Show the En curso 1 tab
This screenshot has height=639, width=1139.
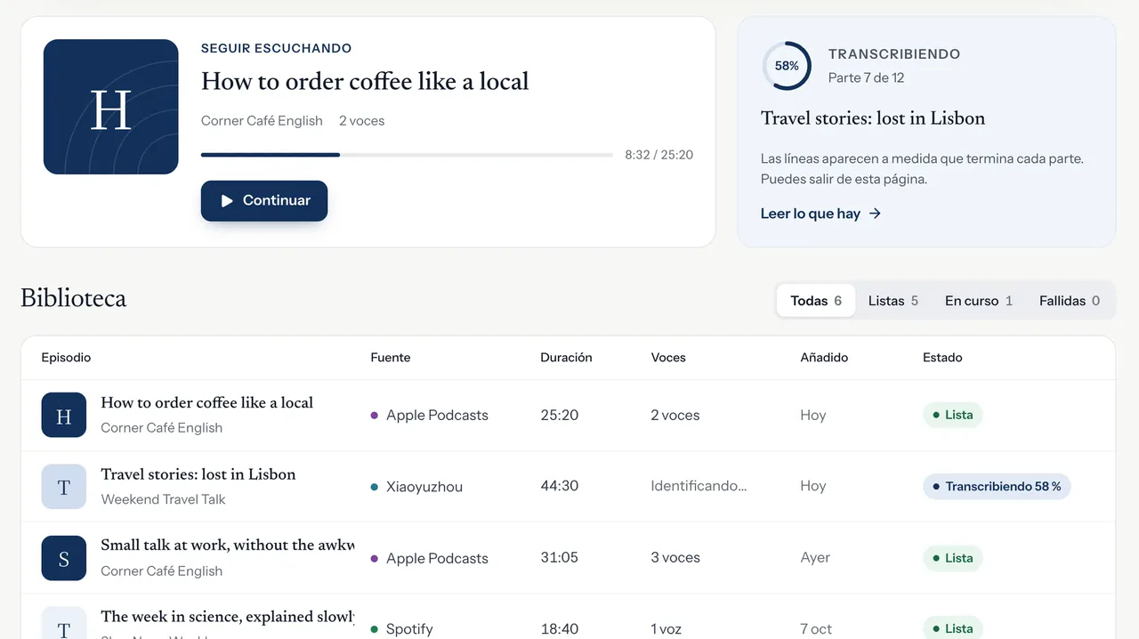(979, 301)
